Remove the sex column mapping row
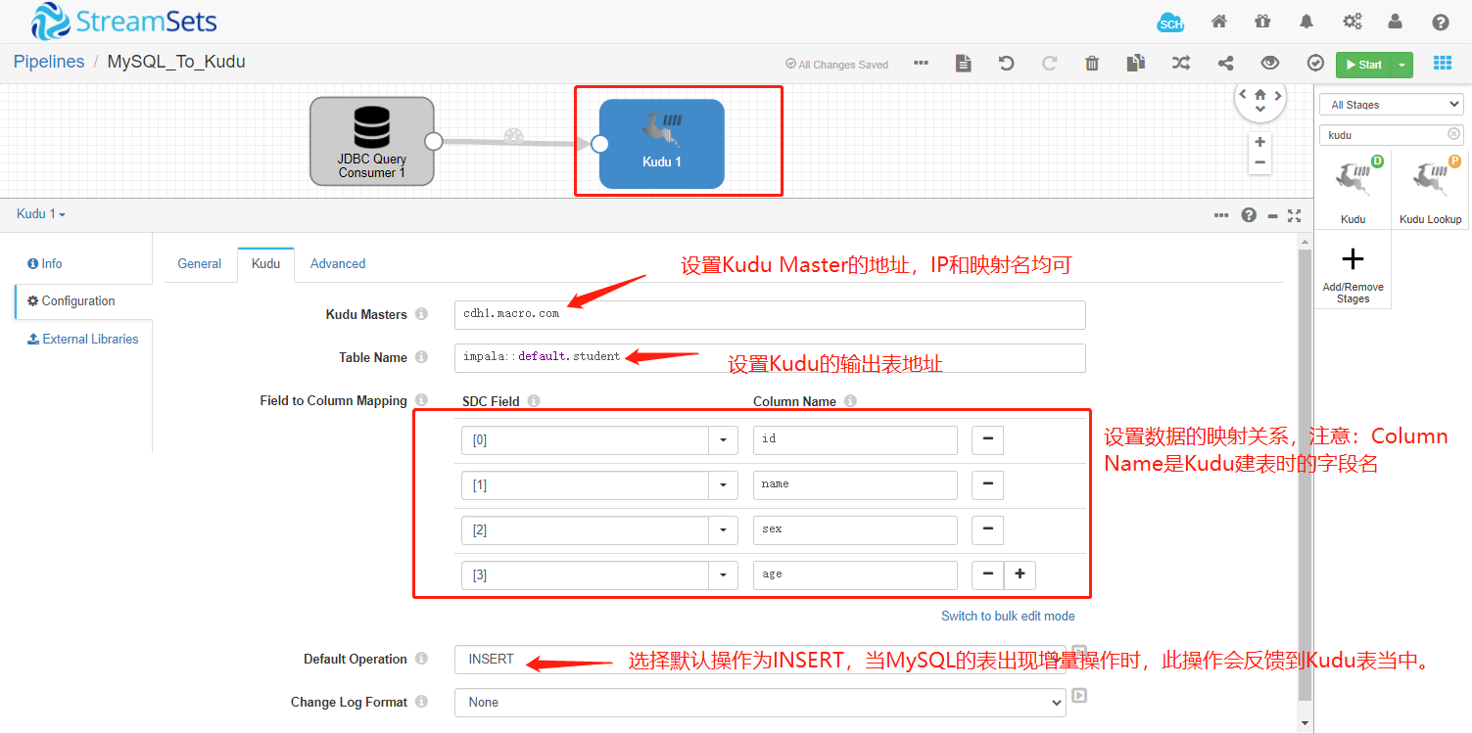1472x733 pixels. click(x=987, y=529)
